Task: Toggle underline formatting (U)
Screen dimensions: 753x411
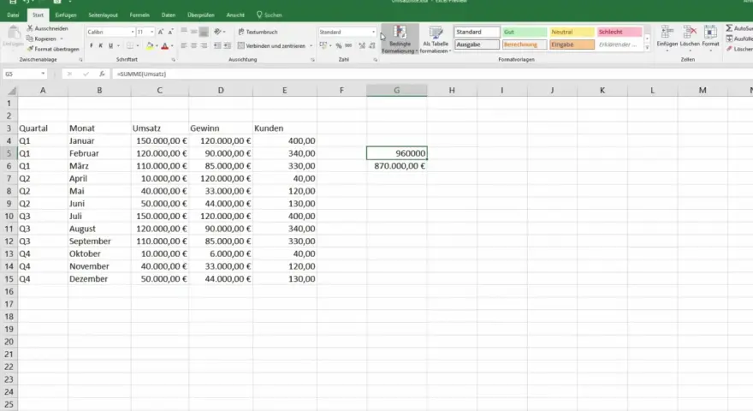Action: coord(110,45)
